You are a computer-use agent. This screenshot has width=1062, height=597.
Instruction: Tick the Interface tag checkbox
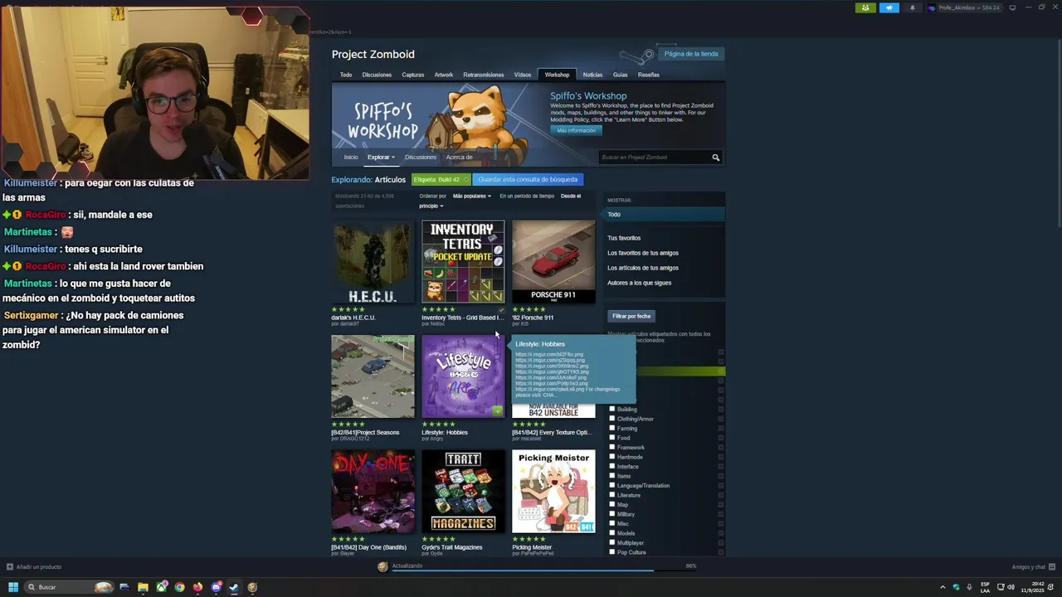612,466
